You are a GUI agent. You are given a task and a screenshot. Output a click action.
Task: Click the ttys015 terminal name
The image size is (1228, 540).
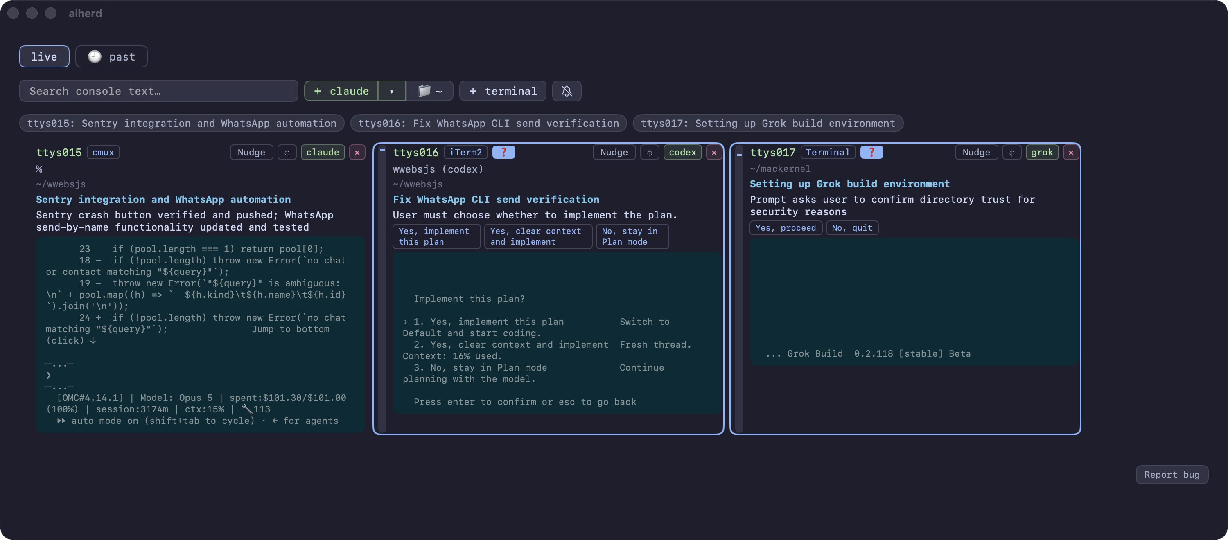tap(59, 153)
